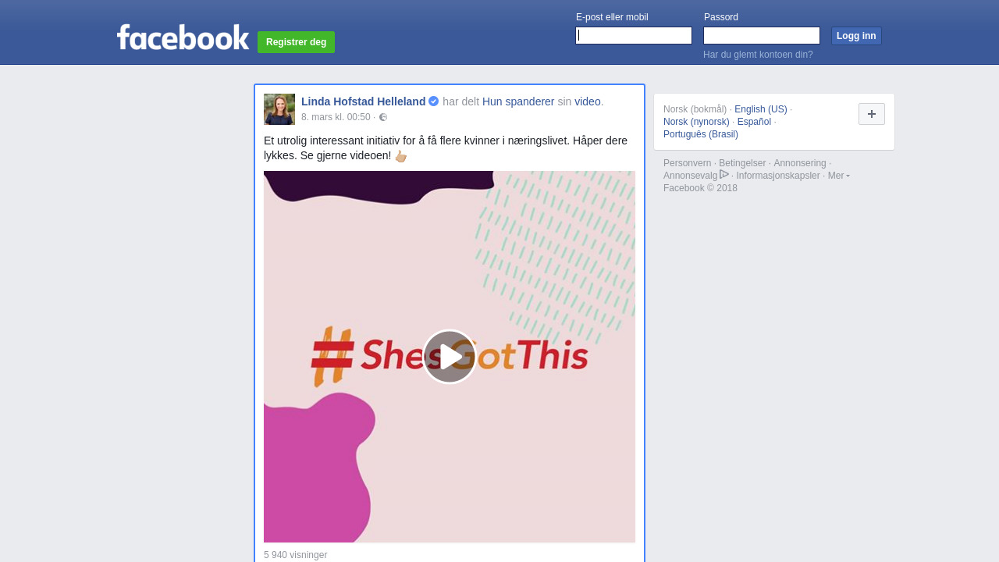Click the AdChoices triangle icon
Image resolution: width=999 pixels, height=562 pixels.
(724, 174)
